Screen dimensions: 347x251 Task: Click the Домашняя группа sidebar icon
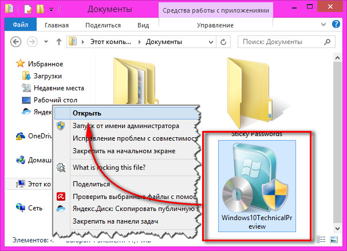pyautogui.click(x=21, y=160)
